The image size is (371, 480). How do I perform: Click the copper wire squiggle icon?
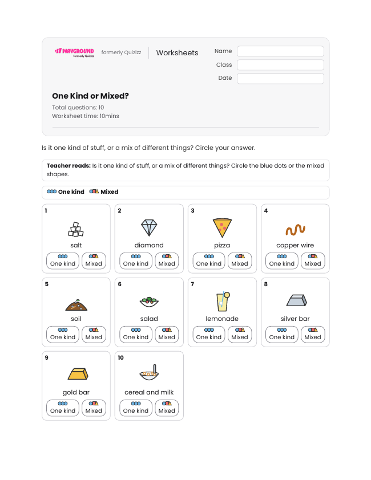pyautogui.click(x=295, y=230)
